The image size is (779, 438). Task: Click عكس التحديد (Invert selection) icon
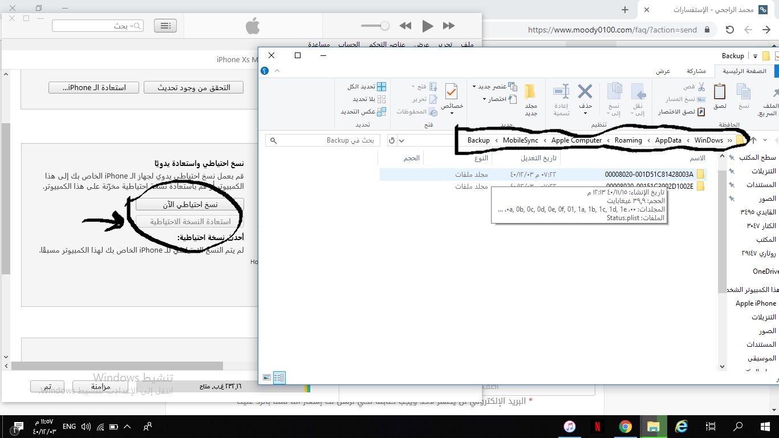coord(382,112)
